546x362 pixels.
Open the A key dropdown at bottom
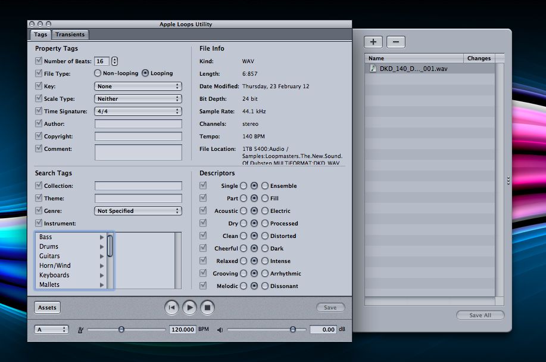(x=51, y=330)
